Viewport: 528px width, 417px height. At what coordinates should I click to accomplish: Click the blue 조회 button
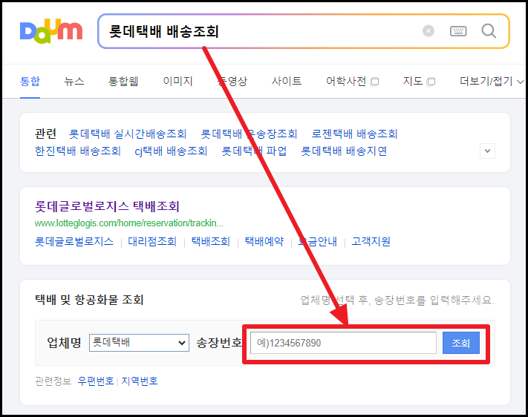[x=461, y=343]
